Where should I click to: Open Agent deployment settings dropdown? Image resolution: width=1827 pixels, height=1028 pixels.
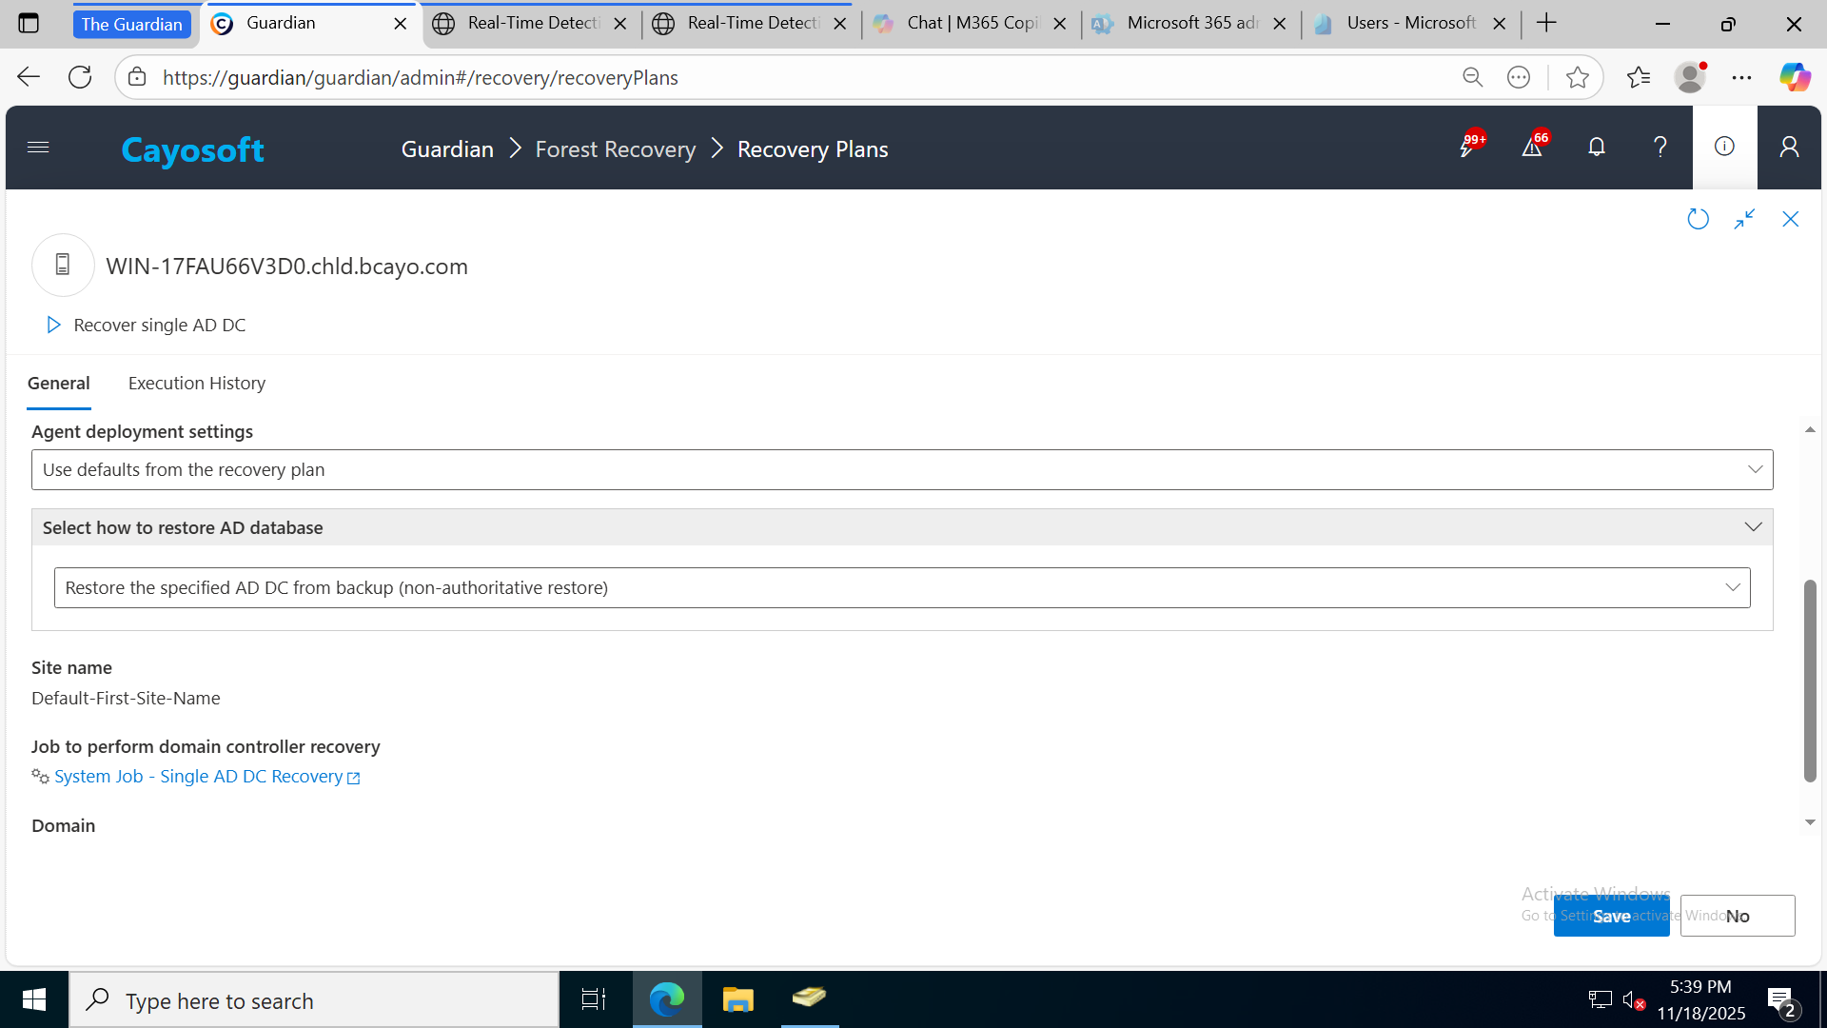click(902, 470)
